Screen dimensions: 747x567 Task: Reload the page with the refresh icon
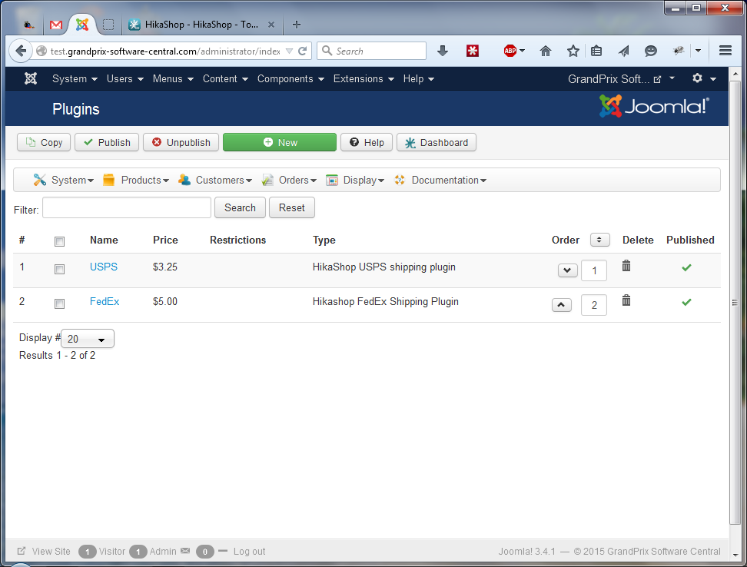[x=303, y=51]
